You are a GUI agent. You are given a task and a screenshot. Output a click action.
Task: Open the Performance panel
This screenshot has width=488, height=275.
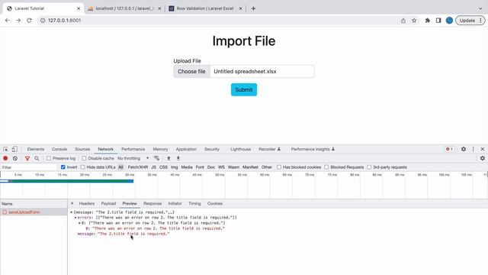click(133, 149)
